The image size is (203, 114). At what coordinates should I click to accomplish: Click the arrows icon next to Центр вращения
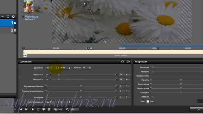coord(48,102)
